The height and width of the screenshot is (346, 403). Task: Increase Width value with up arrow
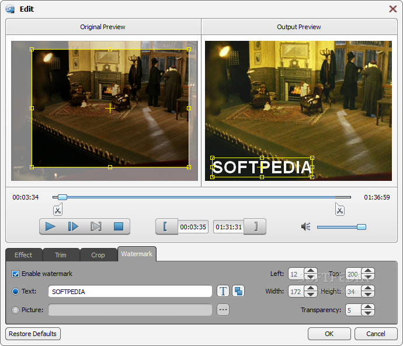click(x=311, y=288)
